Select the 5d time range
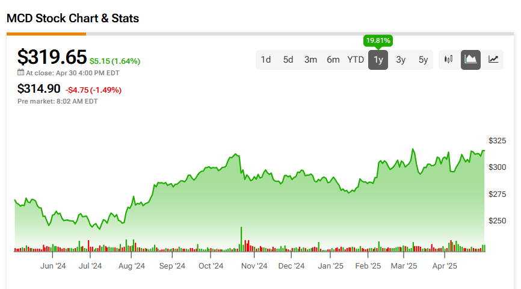 click(288, 60)
